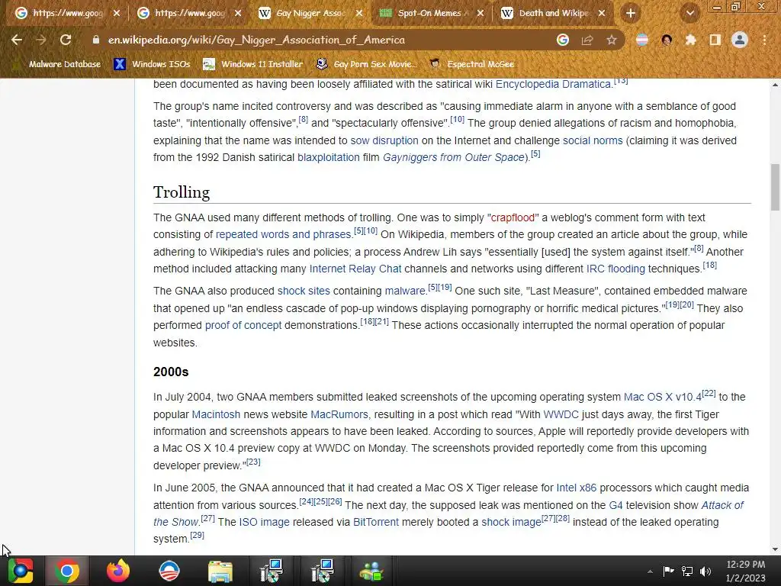Follow the Macintosh link
The width and height of the screenshot is (781, 586).
[x=216, y=414]
